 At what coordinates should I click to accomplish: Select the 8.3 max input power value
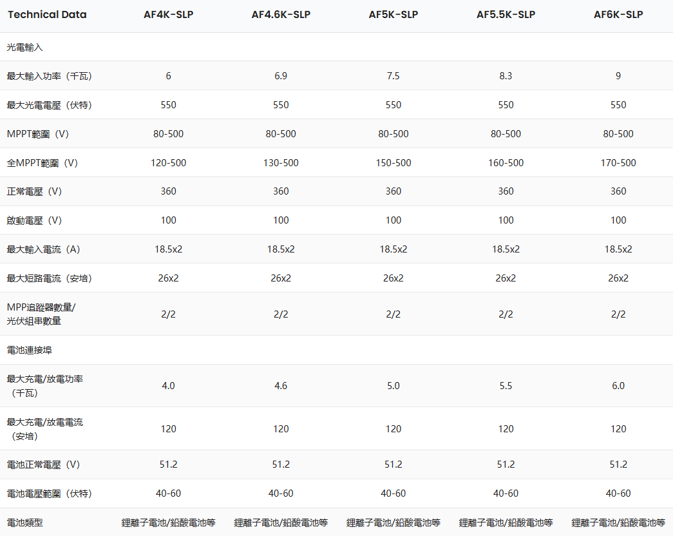pos(506,76)
